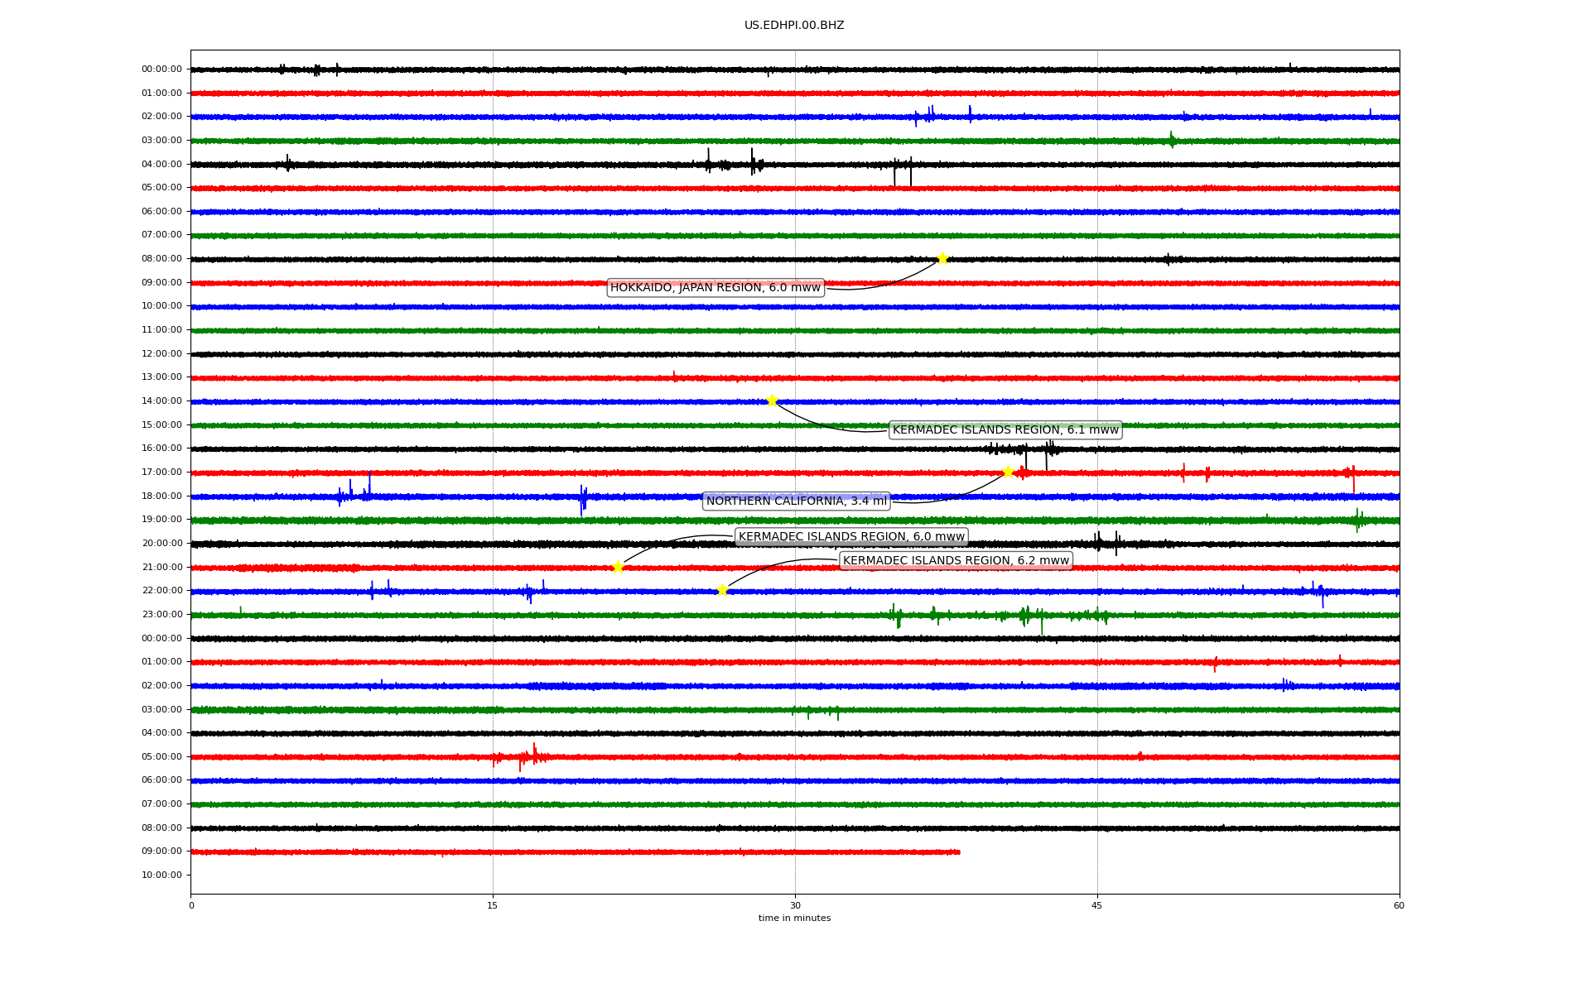Click the 23:00:00 row label
1590x993 pixels.
161,615
